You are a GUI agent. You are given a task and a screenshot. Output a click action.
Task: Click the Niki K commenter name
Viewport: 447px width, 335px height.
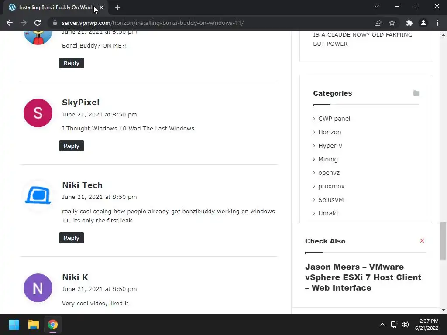click(75, 277)
